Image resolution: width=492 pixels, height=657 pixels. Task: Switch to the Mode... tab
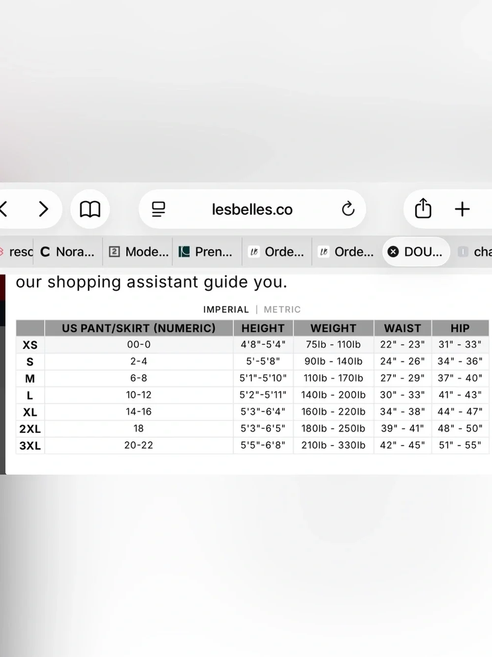(x=138, y=252)
